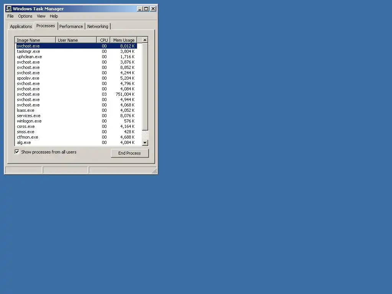Minimize the Task Manager window
The width and height of the screenshot is (392, 294).
[140, 9]
